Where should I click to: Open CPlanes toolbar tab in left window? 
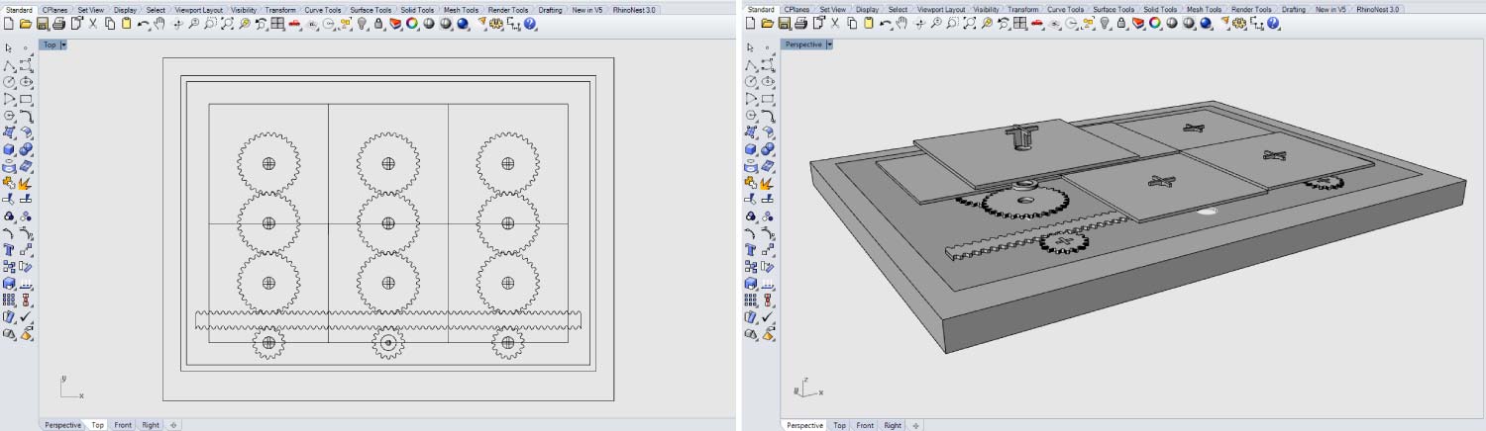[x=53, y=9]
